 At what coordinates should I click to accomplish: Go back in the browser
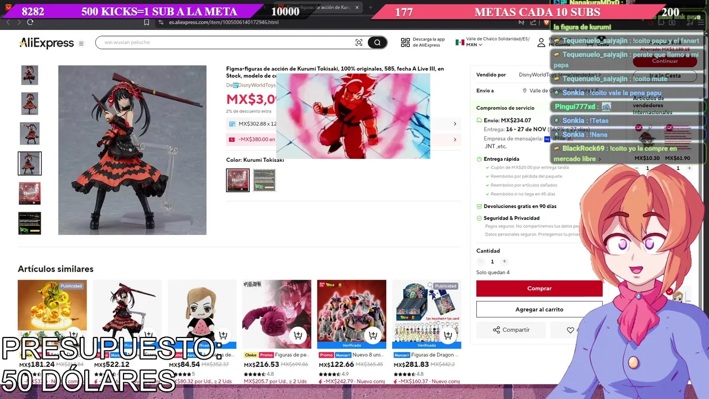[8, 22]
